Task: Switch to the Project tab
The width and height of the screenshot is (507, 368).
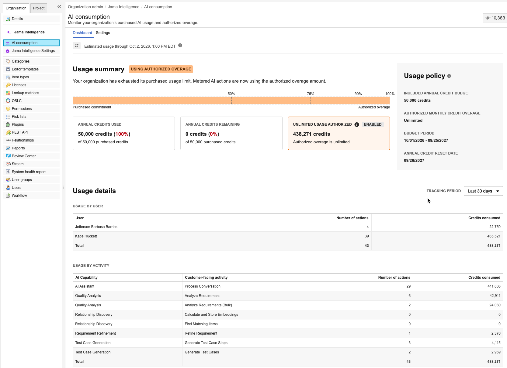Action: (x=39, y=8)
